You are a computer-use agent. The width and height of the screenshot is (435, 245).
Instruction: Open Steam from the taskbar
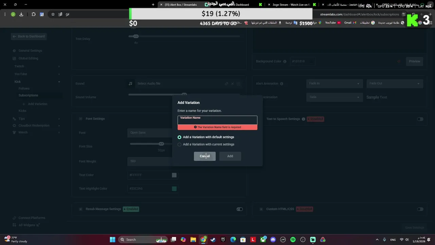point(213,240)
